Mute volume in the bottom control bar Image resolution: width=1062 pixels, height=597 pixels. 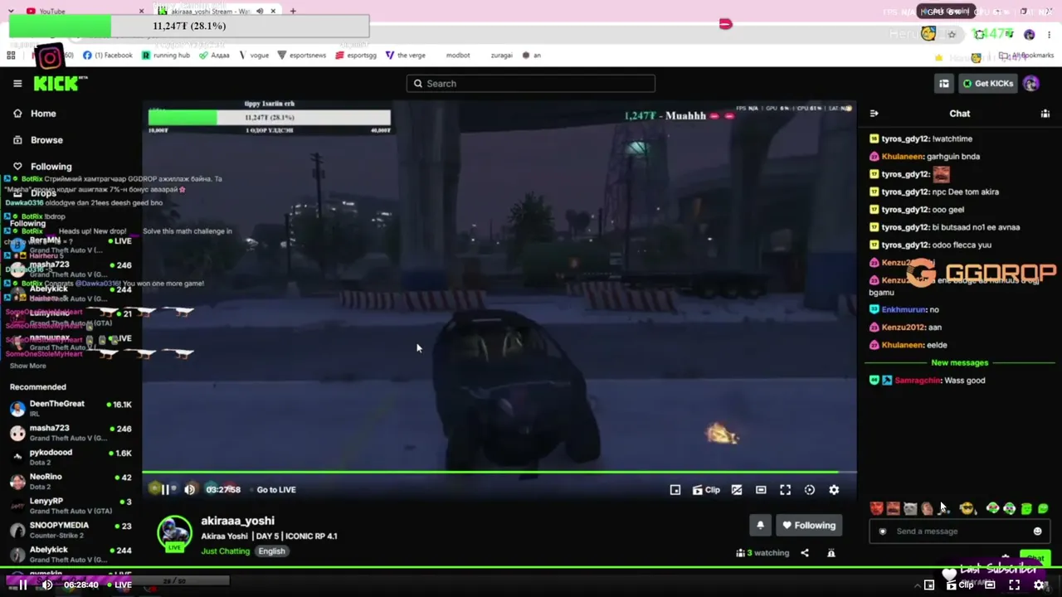point(47,585)
